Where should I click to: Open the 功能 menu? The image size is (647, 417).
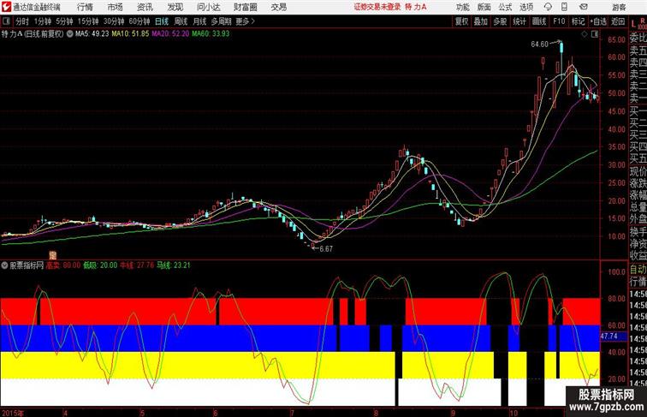pyautogui.click(x=462, y=7)
